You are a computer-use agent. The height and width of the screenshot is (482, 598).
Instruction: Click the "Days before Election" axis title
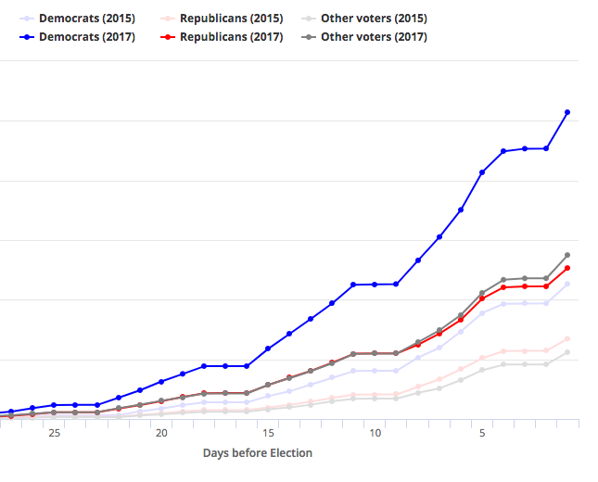(258, 453)
